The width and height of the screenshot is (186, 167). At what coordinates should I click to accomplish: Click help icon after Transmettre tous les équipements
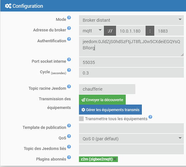point(151,117)
